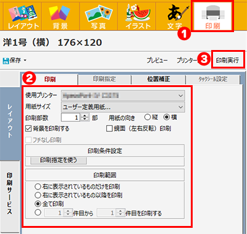Open the 文字 text tool
The height and width of the screenshot is (234, 247).
pyautogui.click(x=175, y=16)
